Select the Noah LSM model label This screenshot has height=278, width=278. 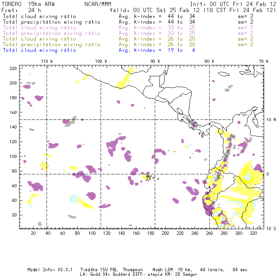point(163,270)
